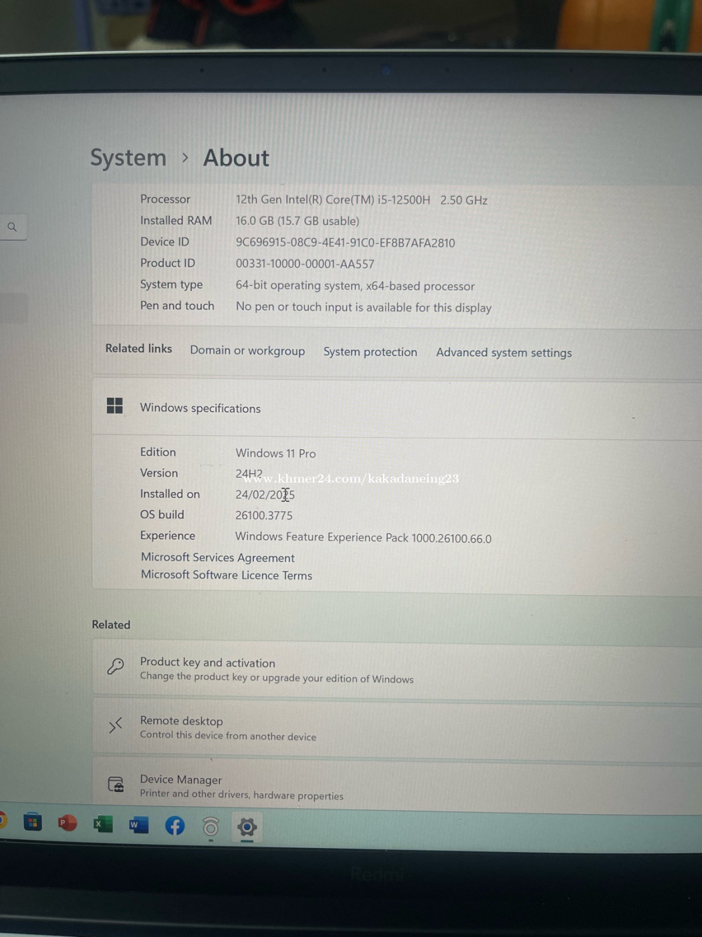This screenshot has width=702, height=937.
Task: Select the installed on date value
Action: [265, 495]
